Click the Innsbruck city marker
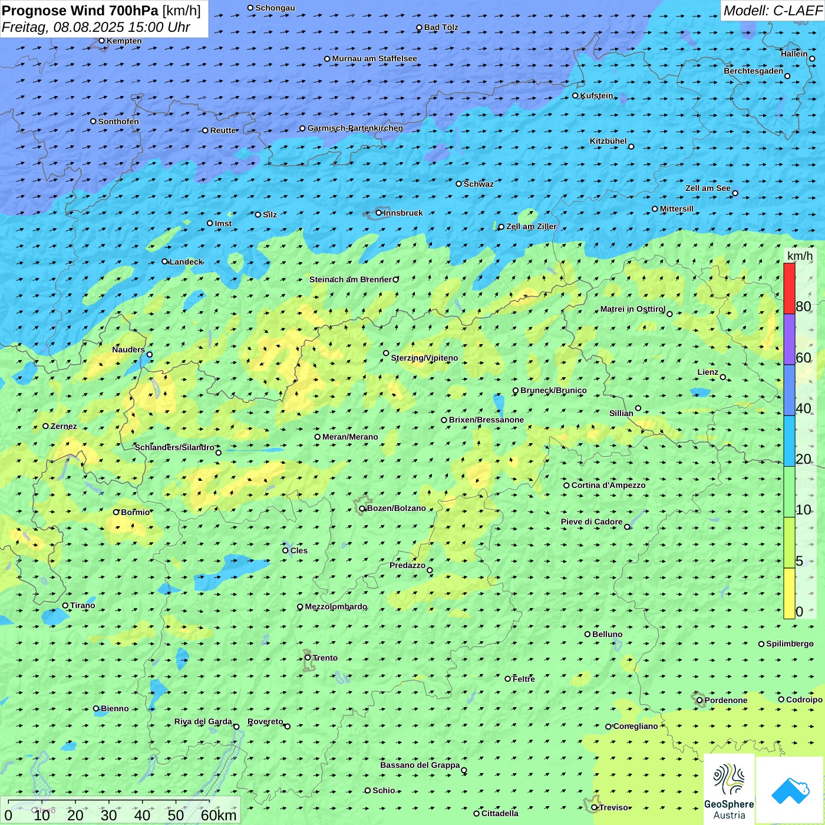 379,213
